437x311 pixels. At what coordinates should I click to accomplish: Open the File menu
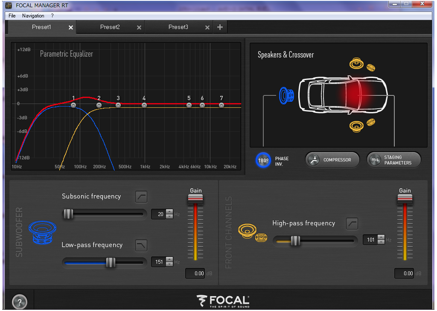click(x=12, y=16)
